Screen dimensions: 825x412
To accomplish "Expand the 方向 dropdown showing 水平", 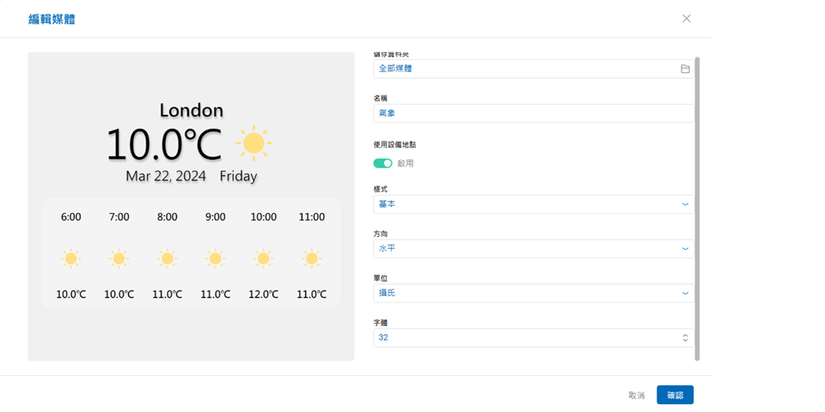I will (x=533, y=249).
